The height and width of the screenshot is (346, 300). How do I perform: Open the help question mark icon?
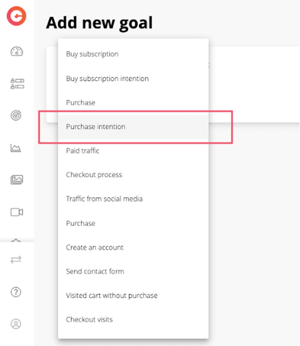(x=16, y=292)
